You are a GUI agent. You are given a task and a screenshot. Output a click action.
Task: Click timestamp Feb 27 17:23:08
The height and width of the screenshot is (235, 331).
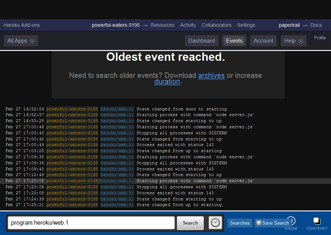click(x=25, y=193)
